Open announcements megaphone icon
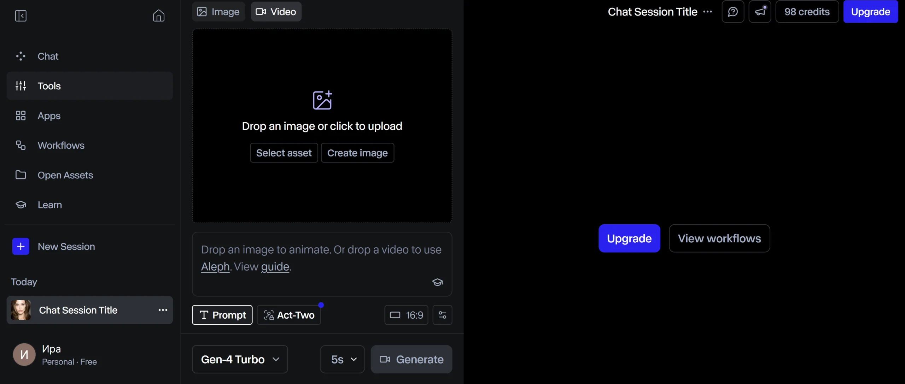The image size is (905, 384). coord(760,12)
